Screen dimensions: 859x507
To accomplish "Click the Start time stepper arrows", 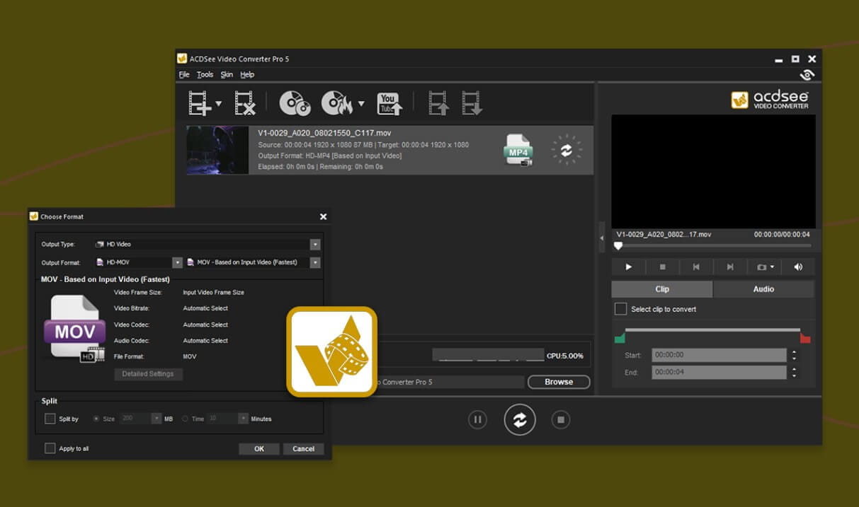I will click(x=795, y=355).
